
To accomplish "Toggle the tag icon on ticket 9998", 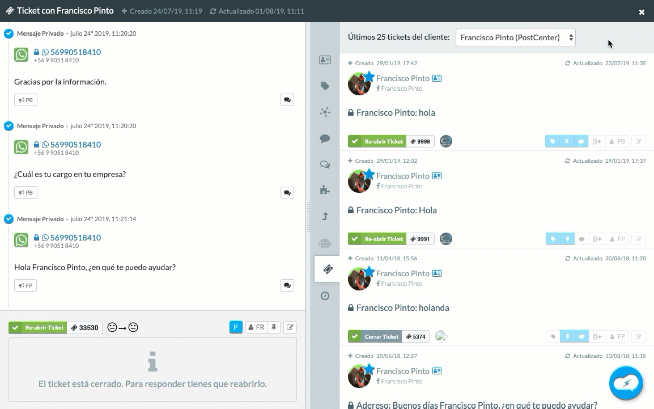I will 552,141.
